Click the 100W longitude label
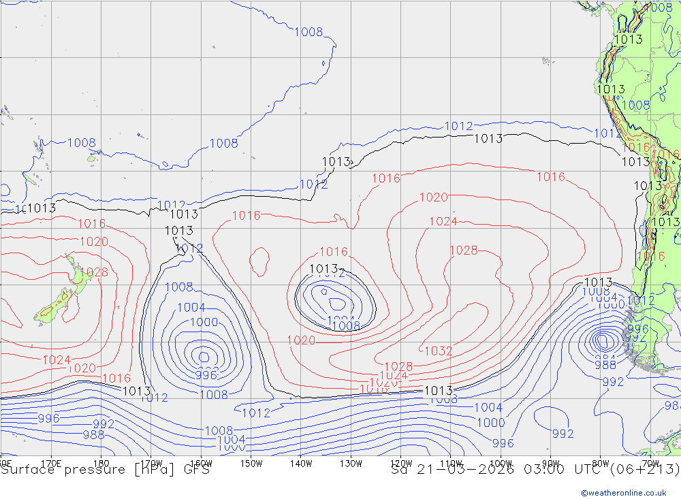681x499 pixels. pos(501,464)
